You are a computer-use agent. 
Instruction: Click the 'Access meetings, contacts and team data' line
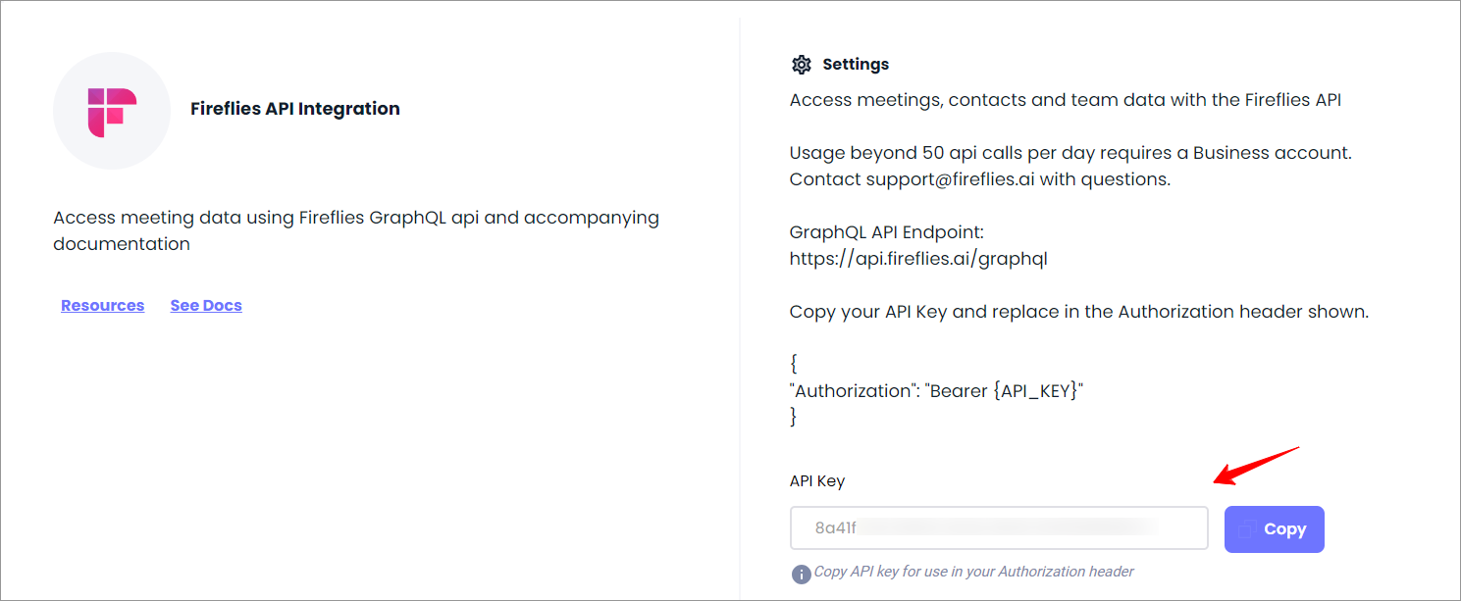1066,100
